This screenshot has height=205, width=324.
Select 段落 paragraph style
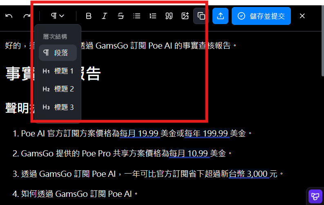coord(58,53)
